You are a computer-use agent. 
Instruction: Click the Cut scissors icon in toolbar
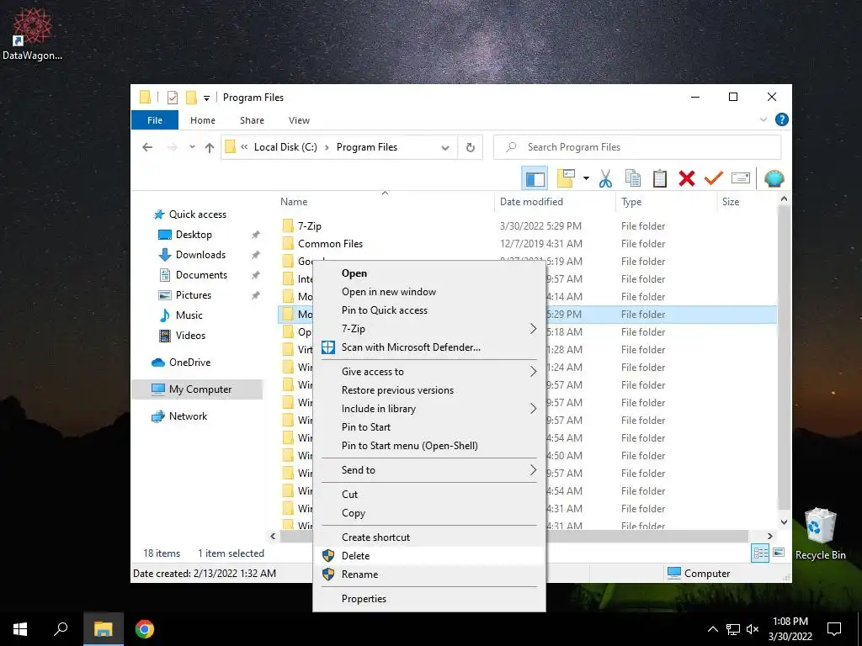[x=605, y=178]
